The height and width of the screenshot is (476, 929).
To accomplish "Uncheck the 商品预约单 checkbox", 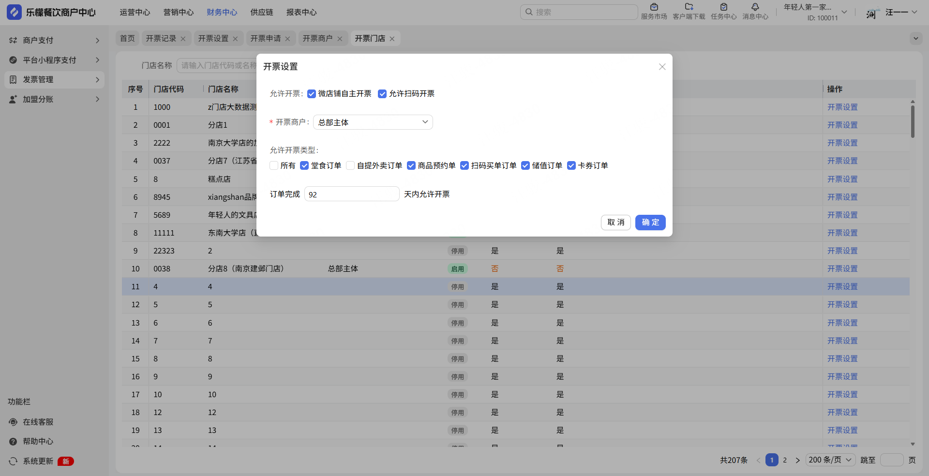I will coord(411,165).
